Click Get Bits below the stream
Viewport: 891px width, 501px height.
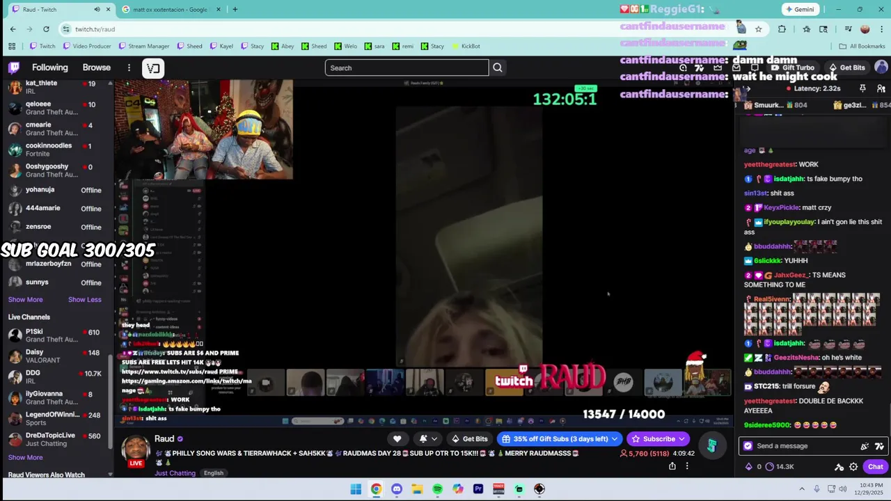(x=469, y=438)
